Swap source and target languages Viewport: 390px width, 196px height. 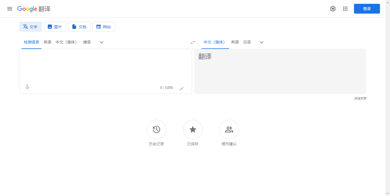[x=193, y=42]
